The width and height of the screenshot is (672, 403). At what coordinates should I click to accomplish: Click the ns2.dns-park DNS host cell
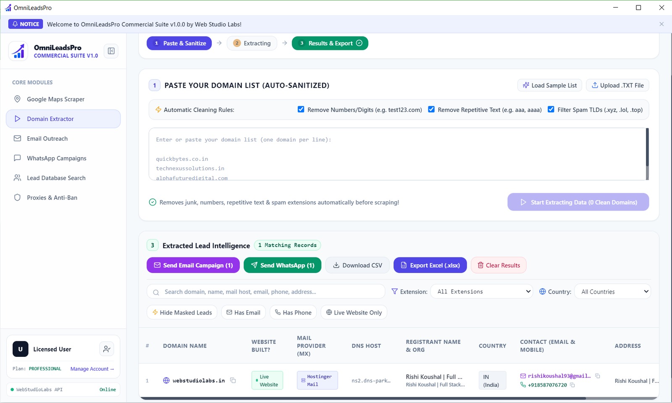coord(371,381)
